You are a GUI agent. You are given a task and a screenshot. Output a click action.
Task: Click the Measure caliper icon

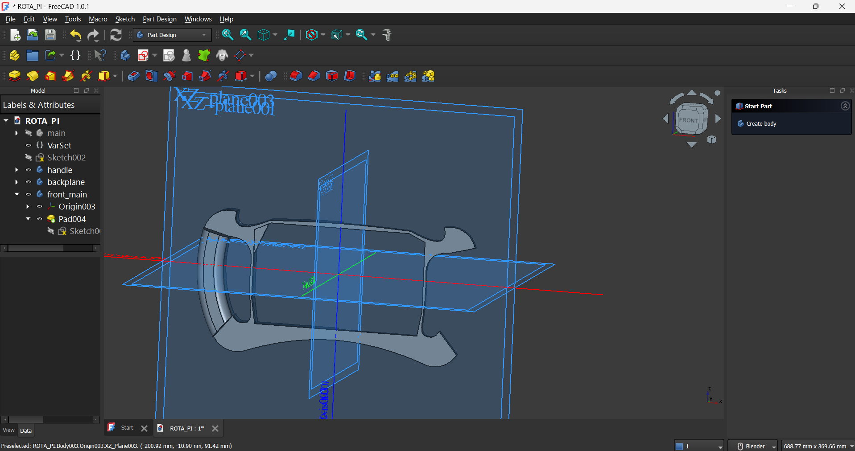pyautogui.click(x=387, y=35)
